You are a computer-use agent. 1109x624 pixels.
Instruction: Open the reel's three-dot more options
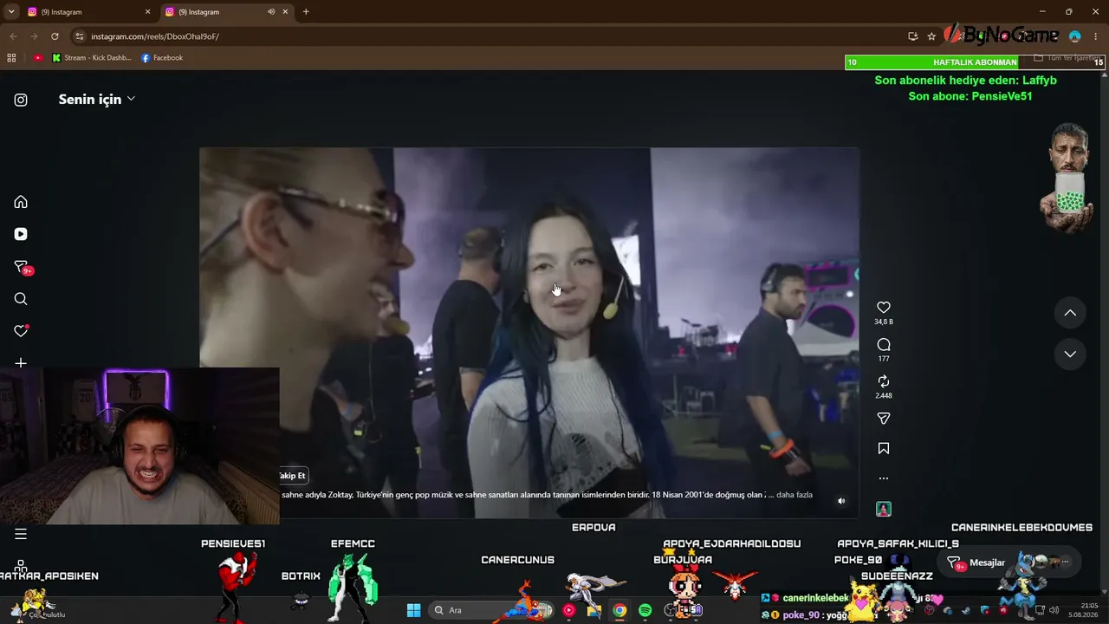click(x=884, y=478)
